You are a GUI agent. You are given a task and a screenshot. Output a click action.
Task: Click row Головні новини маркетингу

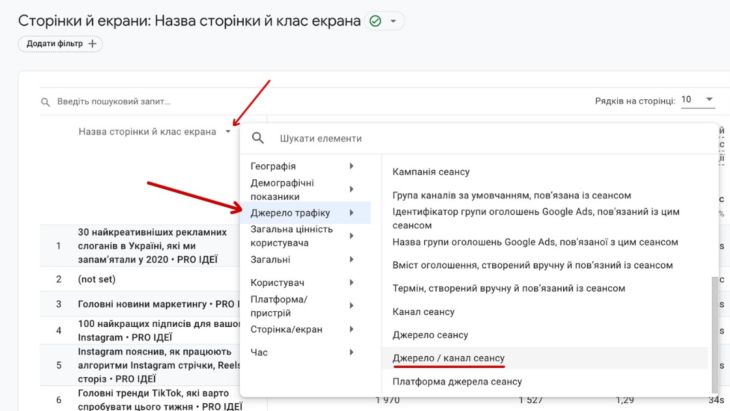(x=158, y=304)
